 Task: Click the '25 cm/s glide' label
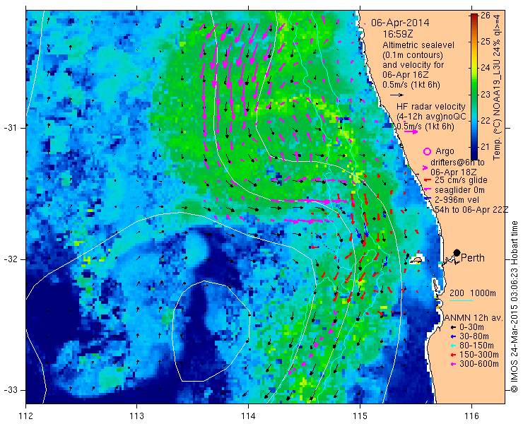461,180
